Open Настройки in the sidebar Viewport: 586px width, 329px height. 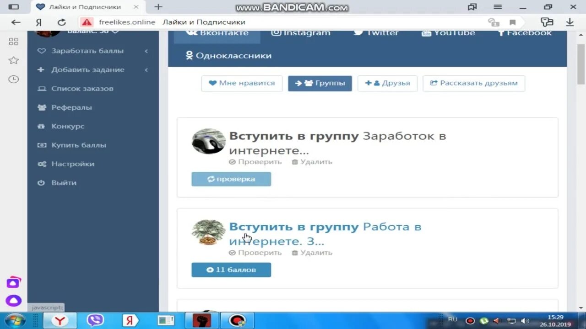click(x=73, y=164)
